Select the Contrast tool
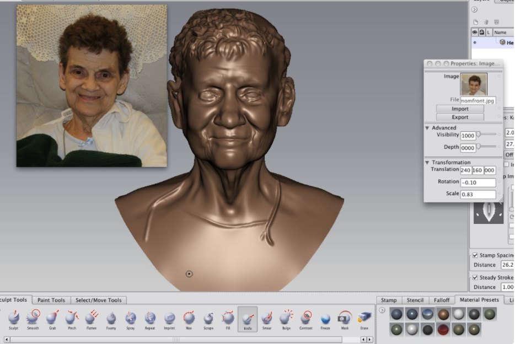This screenshot has width=515, height=344. [x=306, y=320]
